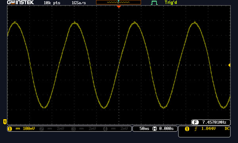The image size is (238, 143).
Task: Click the 50ns timebase readout
Action: pyautogui.click(x=144, y=129)
